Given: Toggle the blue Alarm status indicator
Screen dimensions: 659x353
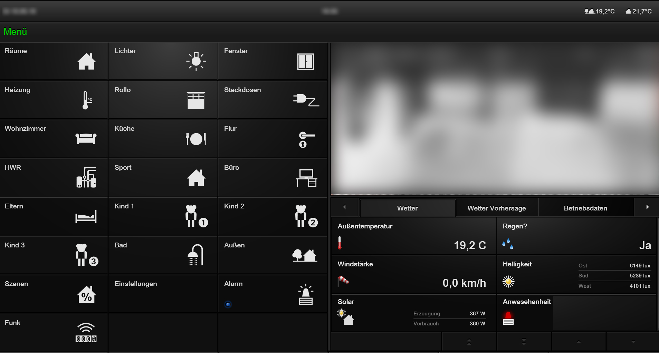Looking at the screenshot, I should [x=228, y=304].
